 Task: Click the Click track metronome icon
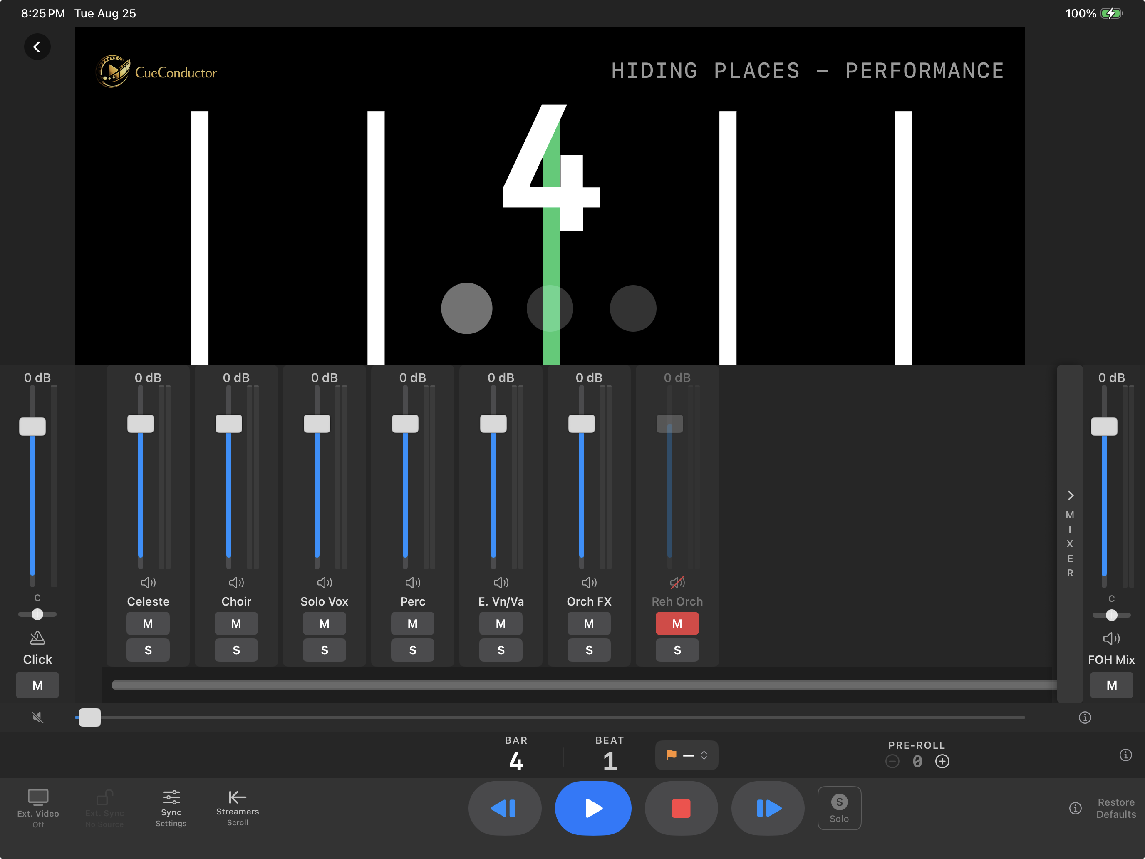click(37, 638)
